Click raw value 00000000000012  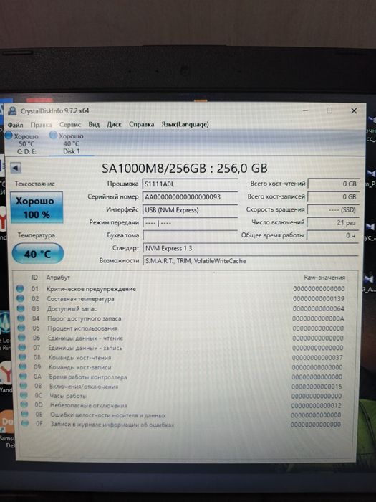click(317, 406)
